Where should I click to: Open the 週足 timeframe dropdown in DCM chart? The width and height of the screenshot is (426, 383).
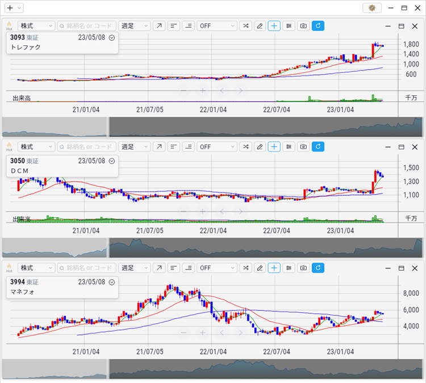(x=135, y=147)
